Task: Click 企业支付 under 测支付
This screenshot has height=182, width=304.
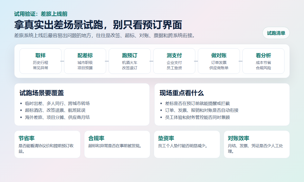Action: [174, 62]
